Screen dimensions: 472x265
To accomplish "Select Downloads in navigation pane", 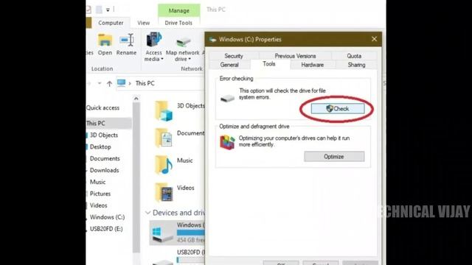I will pos(105,170).
